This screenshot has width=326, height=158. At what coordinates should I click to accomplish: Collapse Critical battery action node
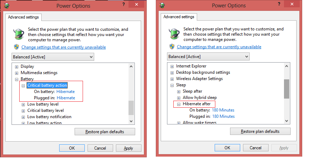point(23,86)
